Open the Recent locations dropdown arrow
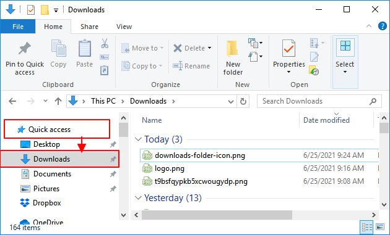The image size is (390, 235). point(45,101)
